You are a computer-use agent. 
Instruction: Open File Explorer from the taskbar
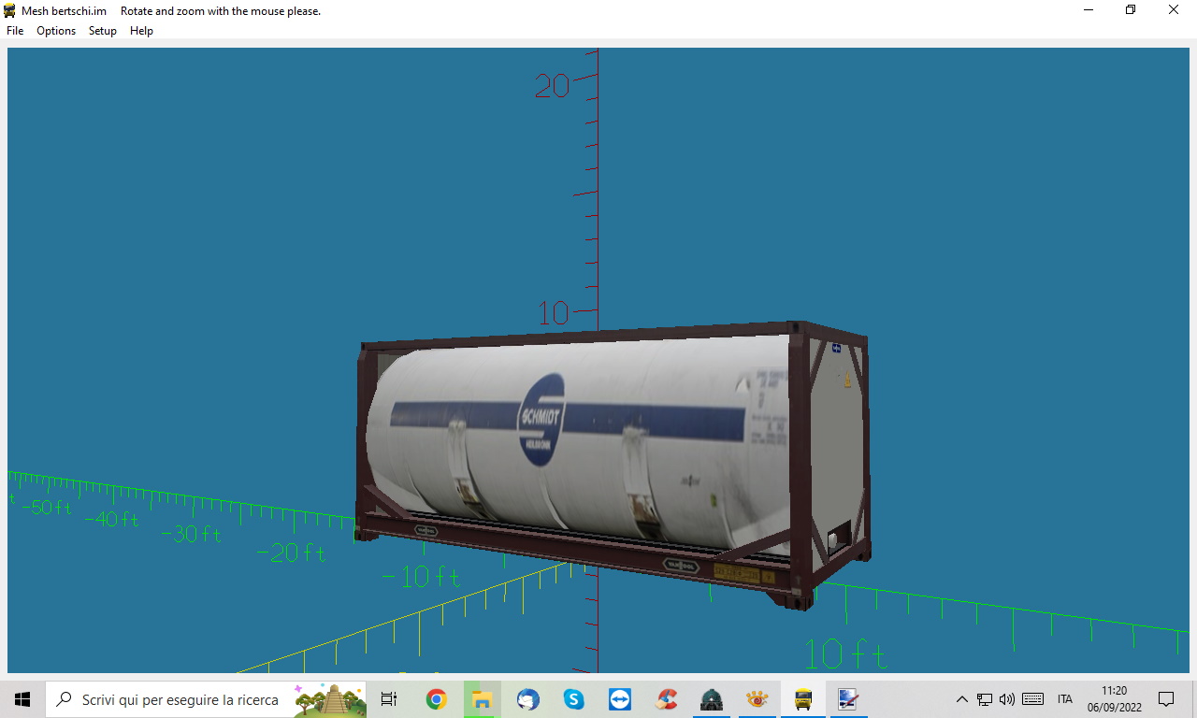tap(482, 699)
